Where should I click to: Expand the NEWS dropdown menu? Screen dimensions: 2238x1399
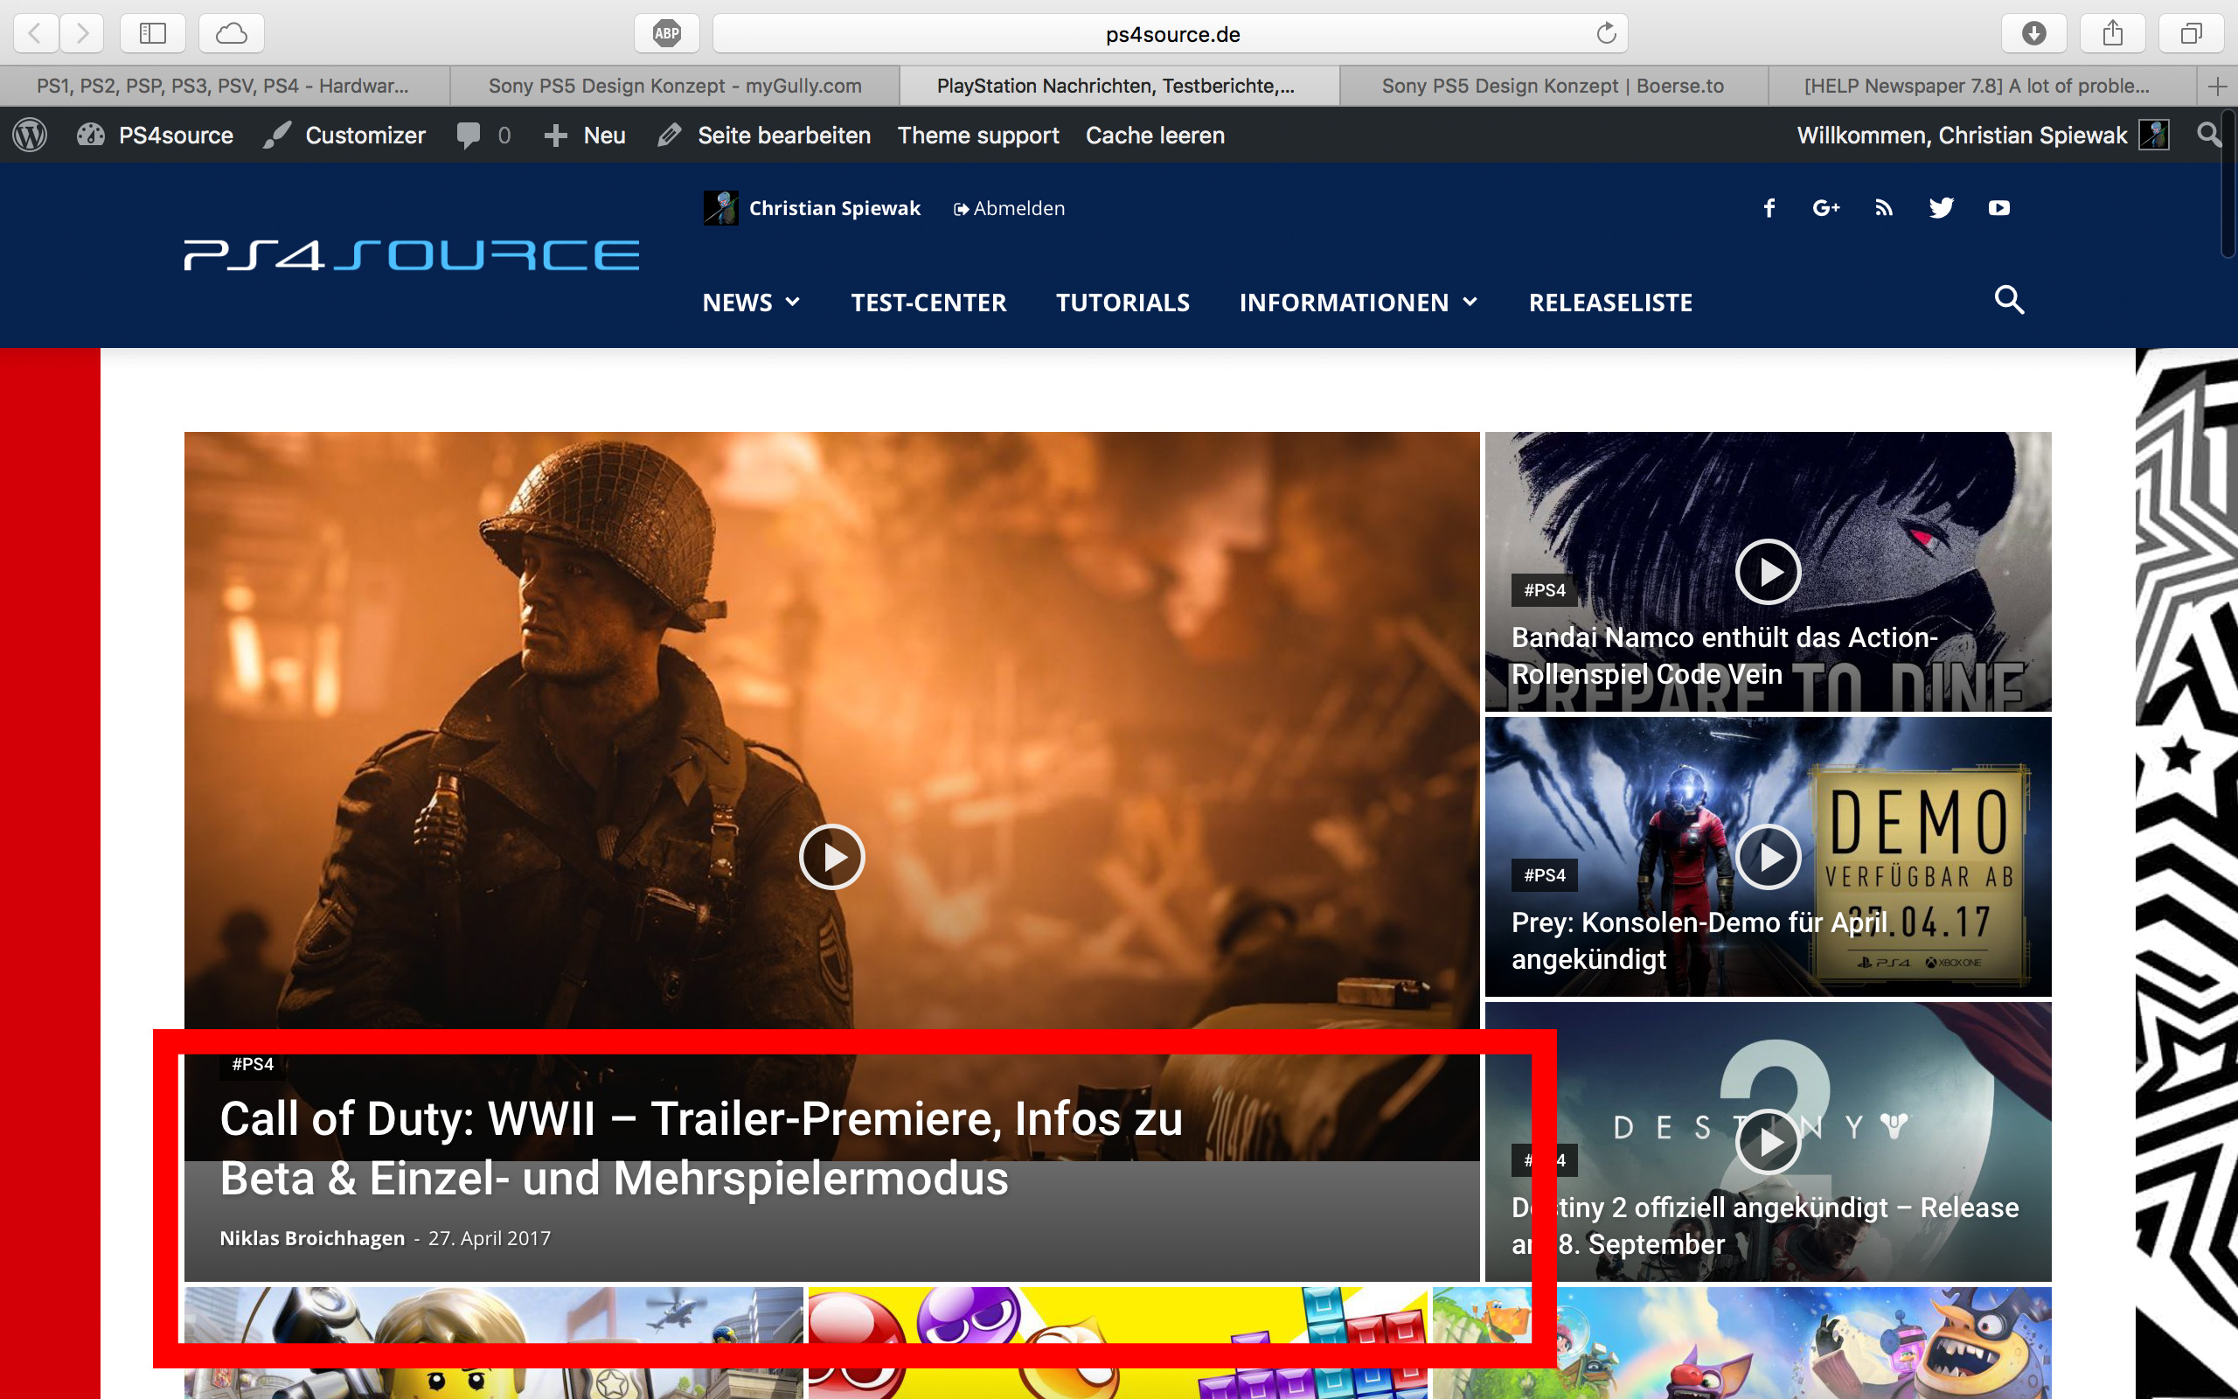(x=751, y=303)
